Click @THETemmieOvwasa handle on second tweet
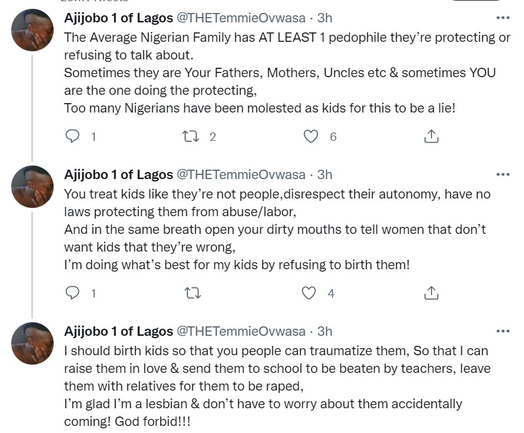This screenshot has width=524, height=433. coord(241,174)
